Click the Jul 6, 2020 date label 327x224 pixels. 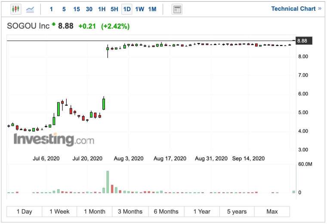click(46, 159)
